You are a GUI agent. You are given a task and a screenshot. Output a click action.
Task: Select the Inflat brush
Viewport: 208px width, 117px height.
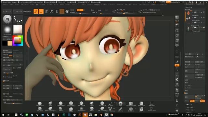pyautogui.click(x=92, y=104)
